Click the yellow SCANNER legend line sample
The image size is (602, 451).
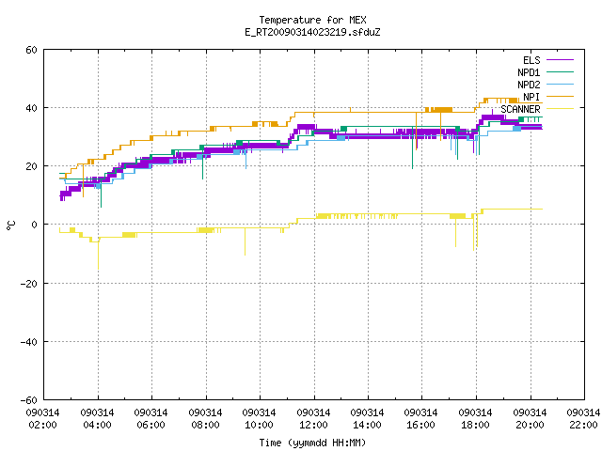point(560,109)
